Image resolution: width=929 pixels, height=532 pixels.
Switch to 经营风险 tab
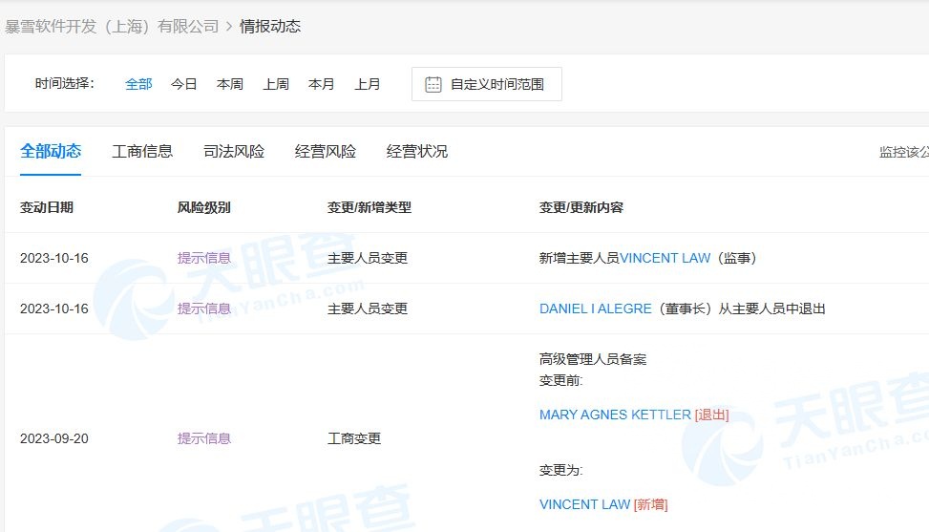pos(326,152)
